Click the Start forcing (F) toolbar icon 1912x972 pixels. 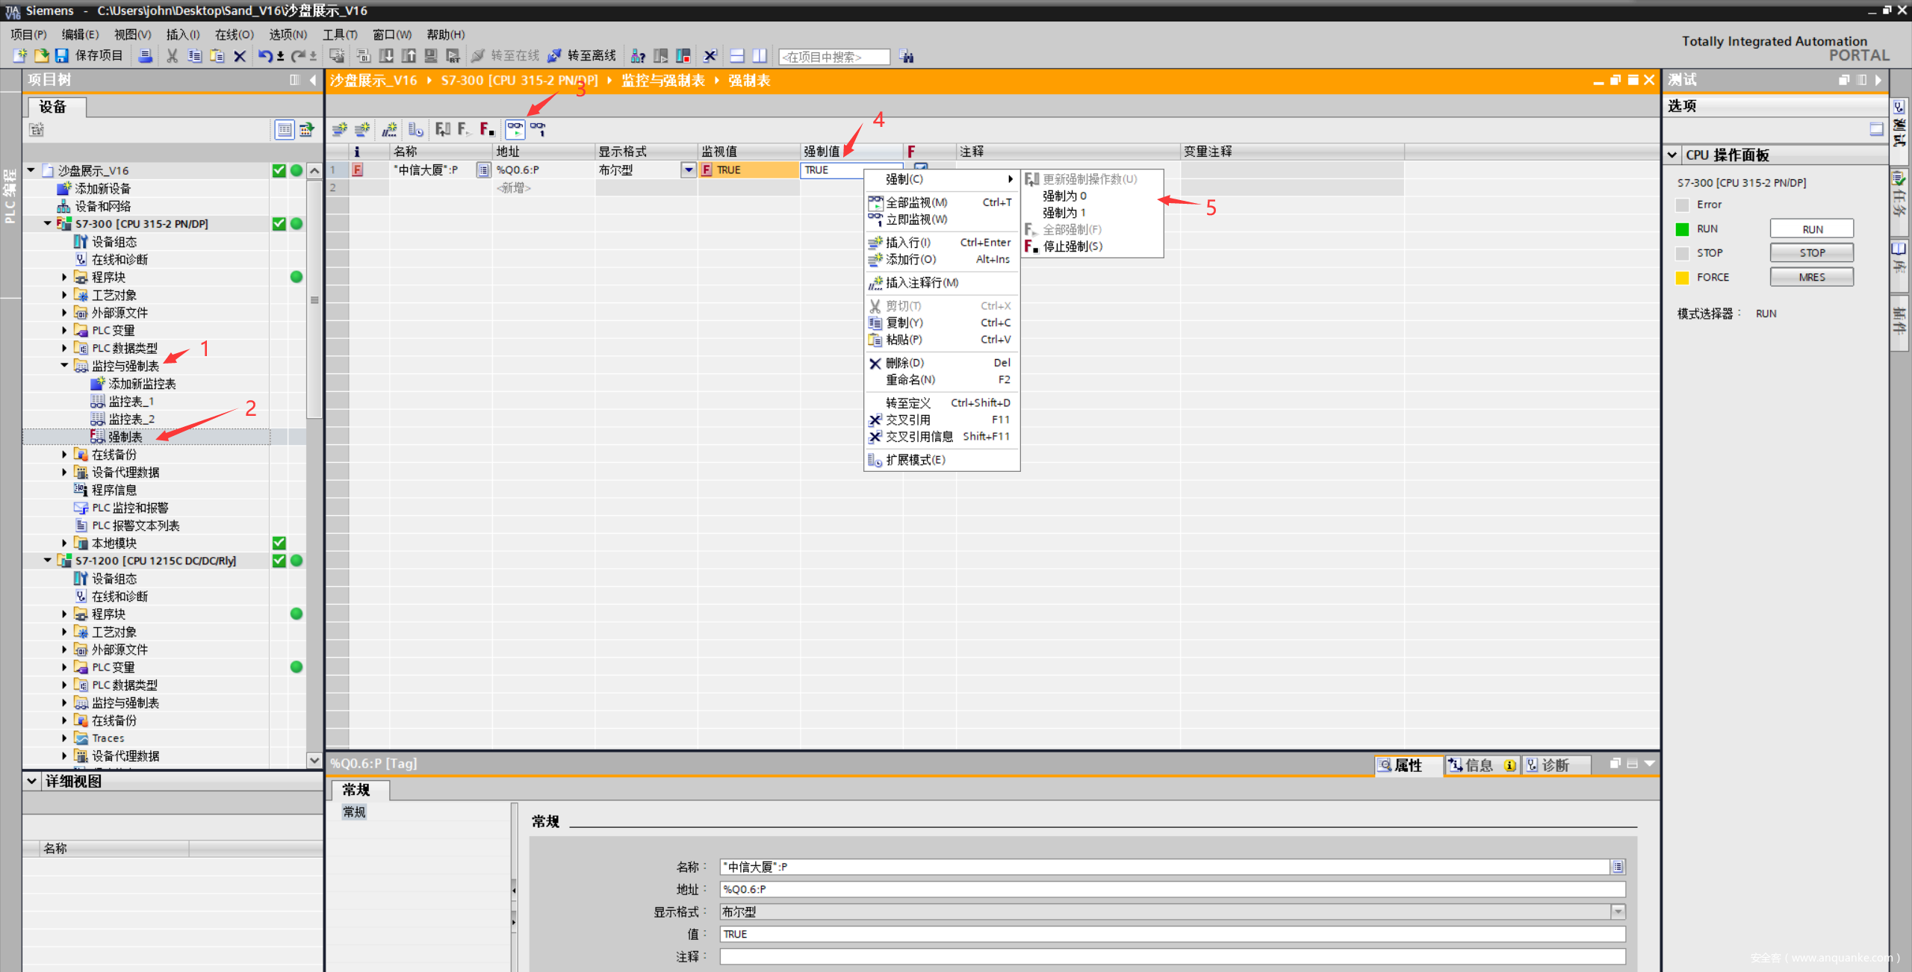click(x=464, y=129)
